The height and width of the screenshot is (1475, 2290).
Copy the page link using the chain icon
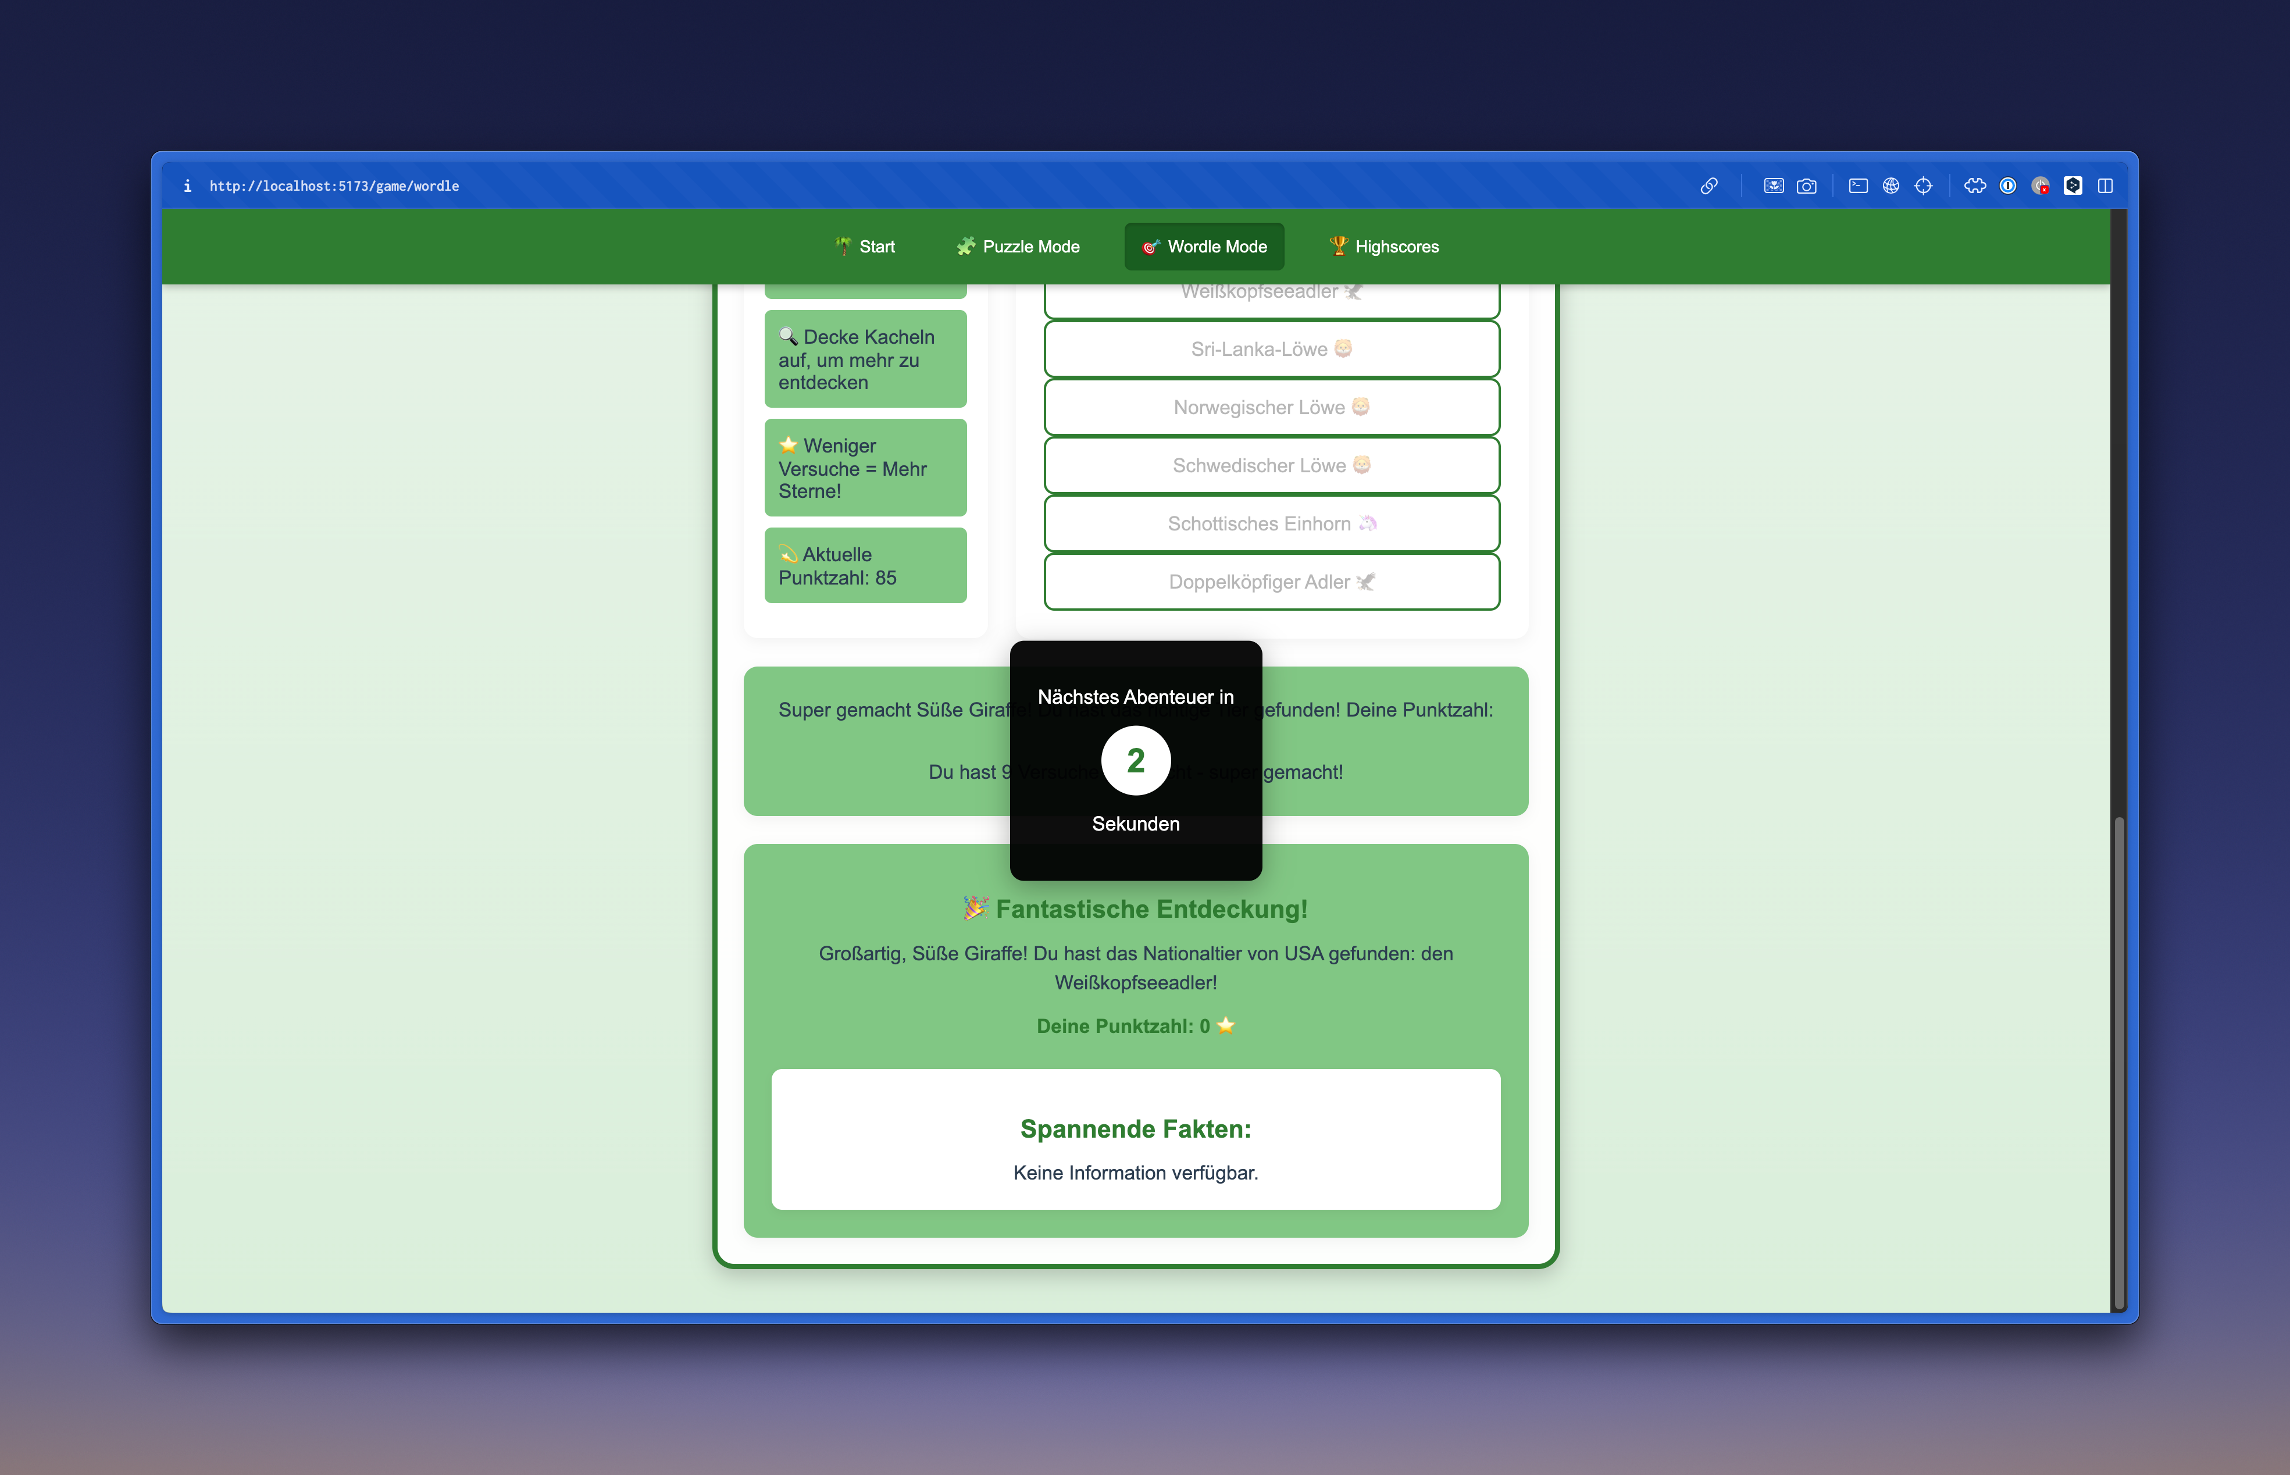(1709, 186)
